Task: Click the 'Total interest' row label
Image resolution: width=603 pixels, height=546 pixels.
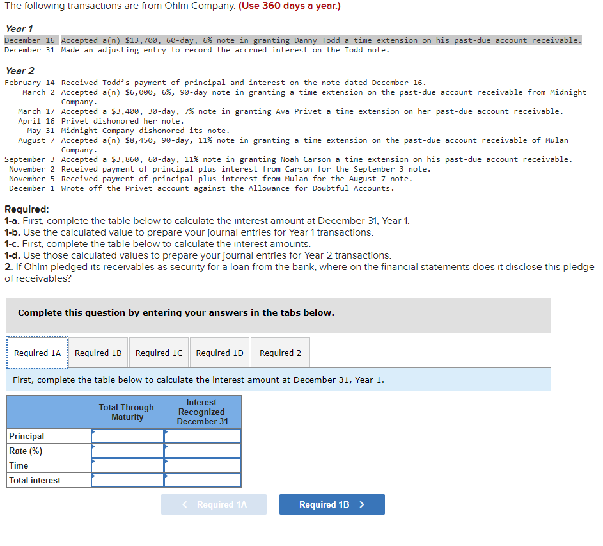Action: (x=35, y=480)
